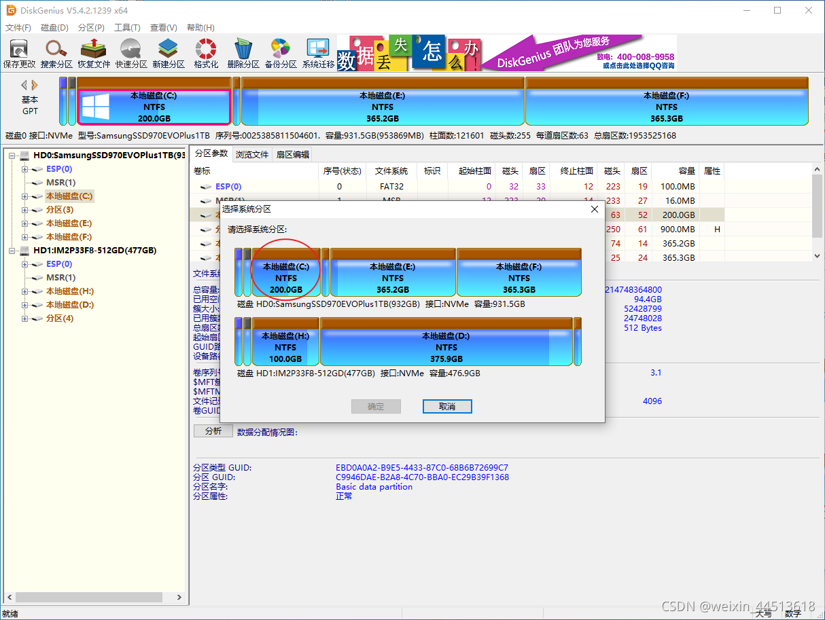Select 本地磁盘(E:) block in top disk map
825x620 pixels.
click(x=383, y=101)
